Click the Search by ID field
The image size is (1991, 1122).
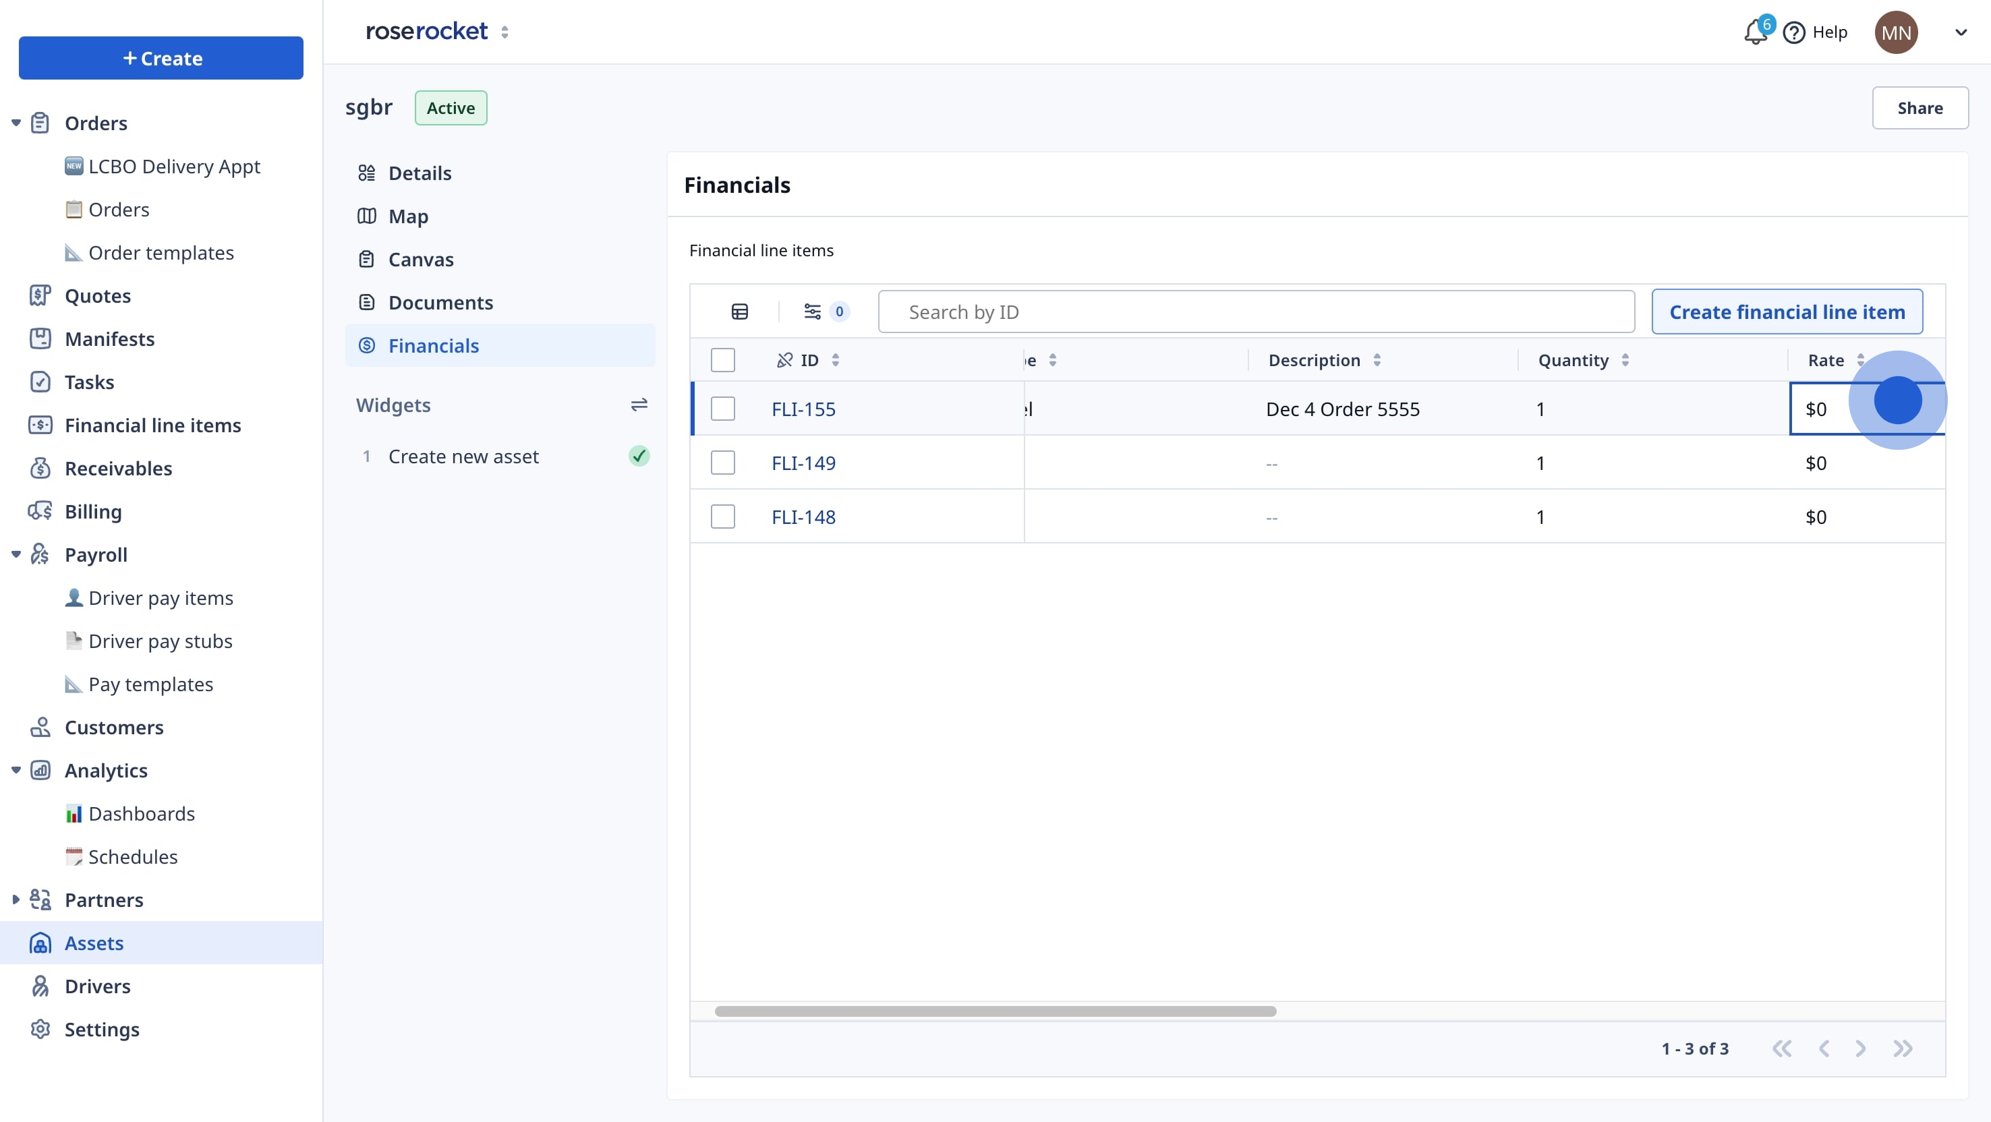[x=1256, y=312]
